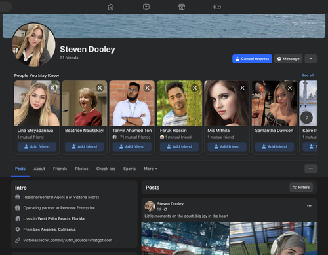Click post public audience globe icon

(165, 209)
